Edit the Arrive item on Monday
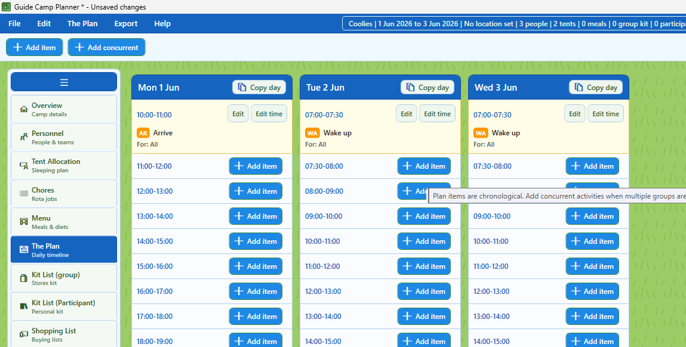The height and width of the screenshot is (347, 686). (238, 114)
